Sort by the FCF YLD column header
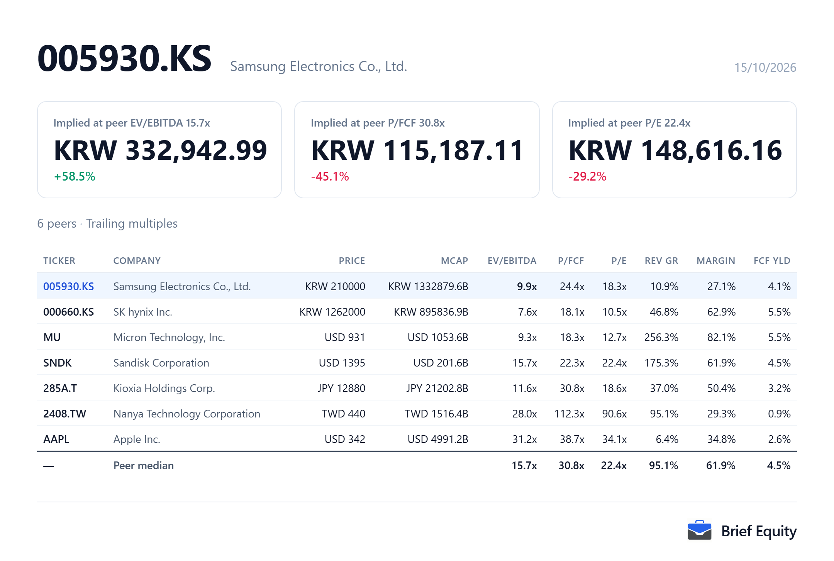Screen dimensions: 834x561 772,261
